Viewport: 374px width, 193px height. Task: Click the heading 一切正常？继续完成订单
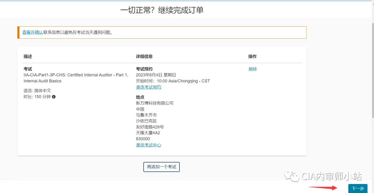pyautogui.click(x=162, y=10)
